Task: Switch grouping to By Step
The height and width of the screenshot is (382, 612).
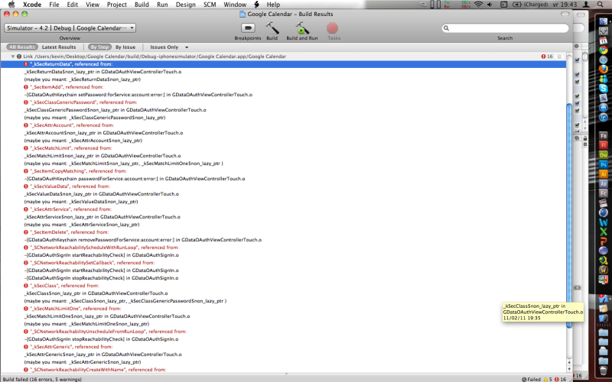Action: point(99,47)
